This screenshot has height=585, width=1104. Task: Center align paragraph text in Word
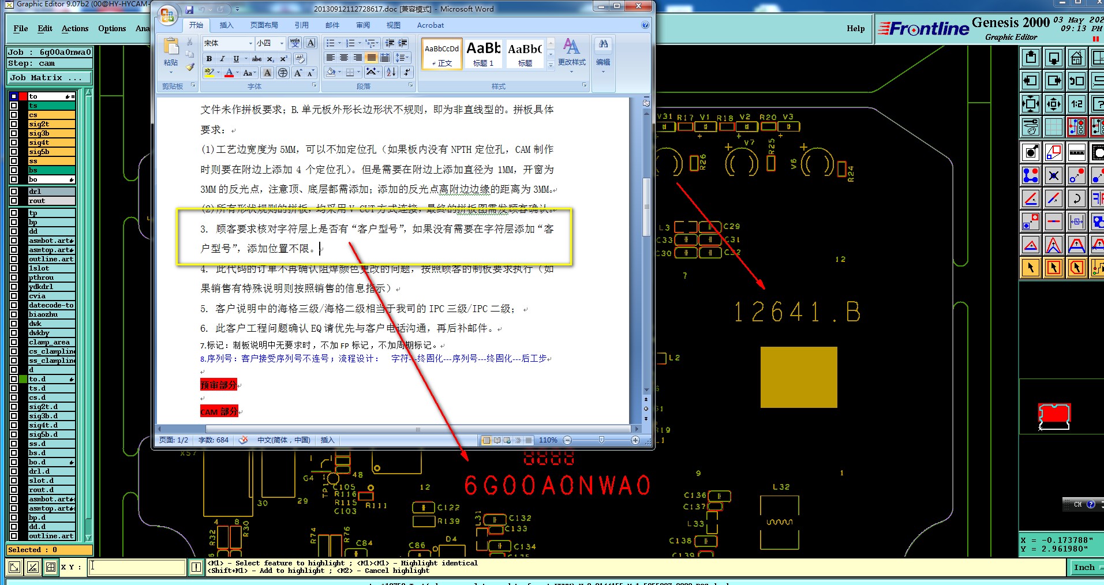(344, 58)
